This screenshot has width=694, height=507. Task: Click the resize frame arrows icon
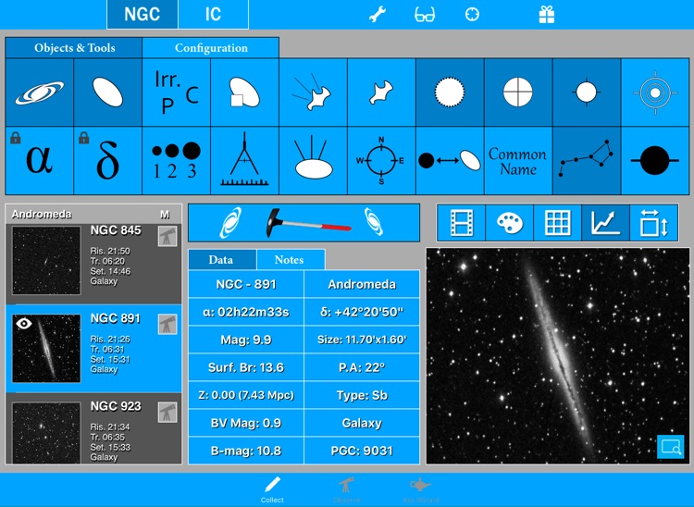point(653,223)
